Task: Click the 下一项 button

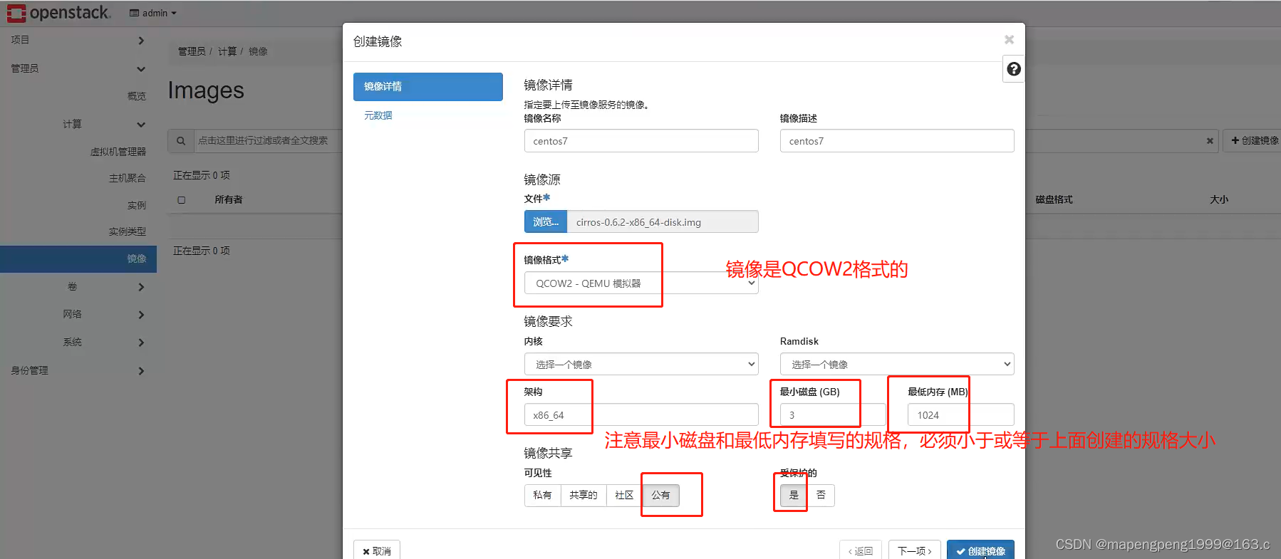Action: (915, 550)
